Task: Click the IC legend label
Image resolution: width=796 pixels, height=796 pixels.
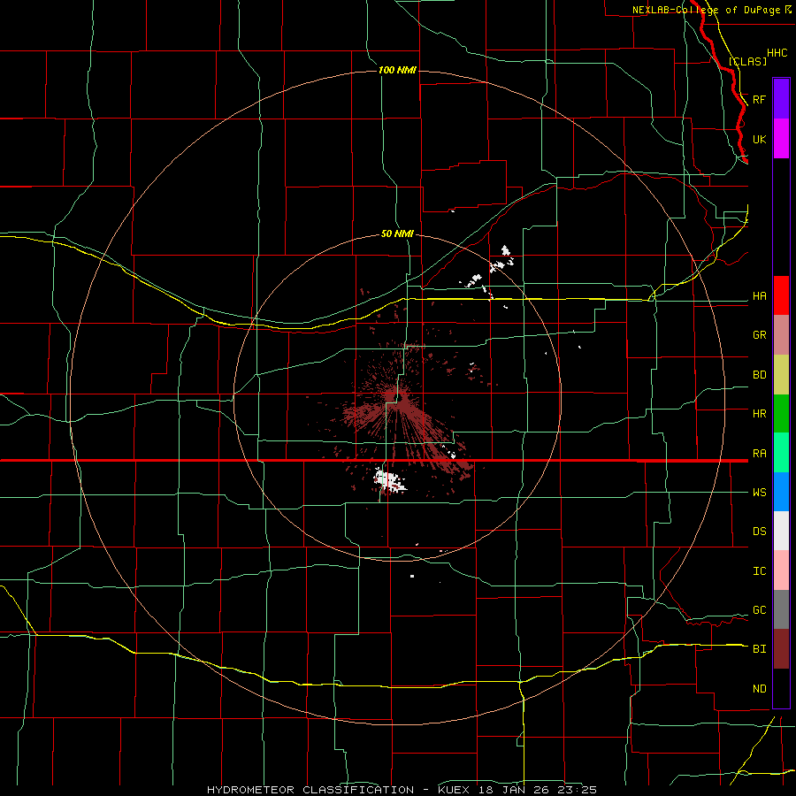Action: pos(759,571)
